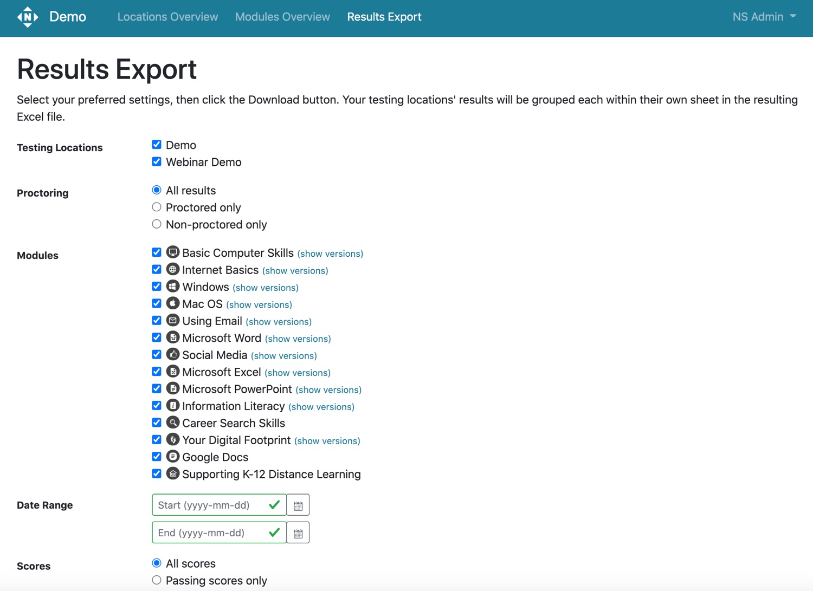This screenshot has height=591, width=813.
Task: Click the Supporting K-12 Distance Learning icon
Action: tap(172, 473)
